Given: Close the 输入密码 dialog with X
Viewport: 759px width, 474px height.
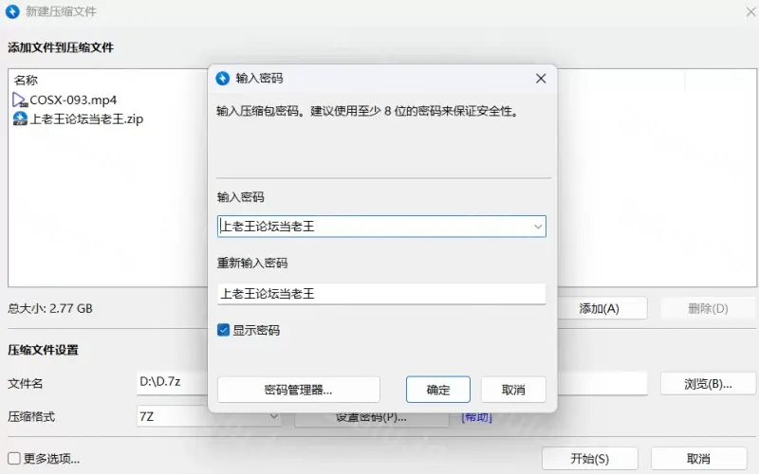Looking at the screenshot, I should point(541,79).
